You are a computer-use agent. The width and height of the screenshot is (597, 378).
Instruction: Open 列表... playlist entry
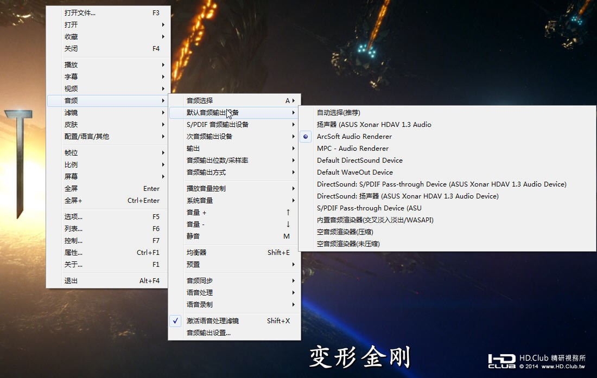[108, 228]
